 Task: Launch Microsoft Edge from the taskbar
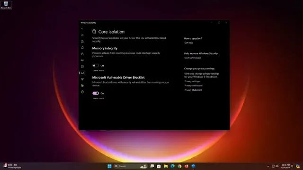pos(172,166)
